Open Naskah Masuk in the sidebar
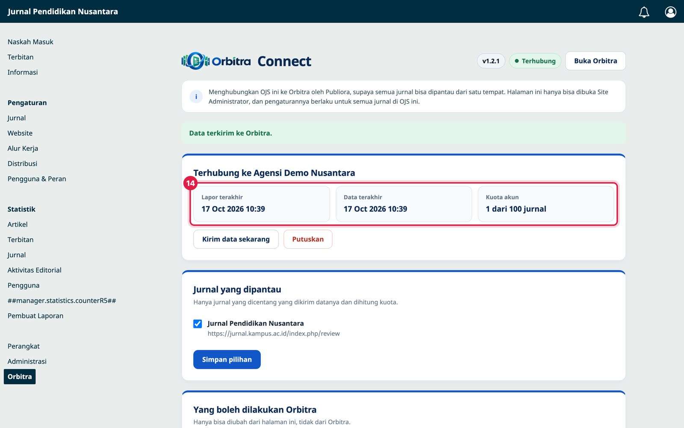 point(30,42)
